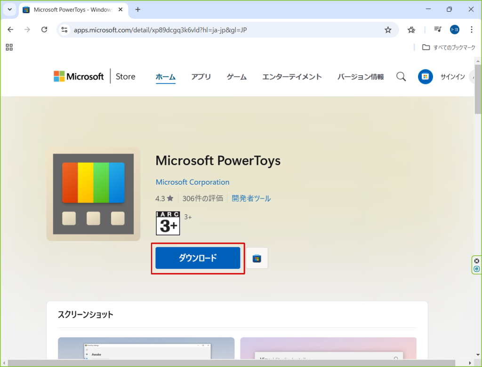Screen dimensions: 482x367
Task: Click the browser reload icon
Action: click(x=44, y=30)
